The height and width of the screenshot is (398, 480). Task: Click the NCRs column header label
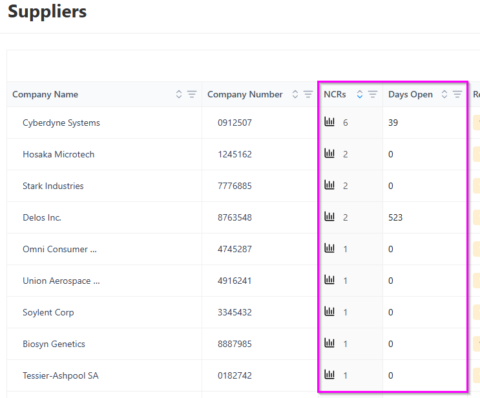click(335, 94)
